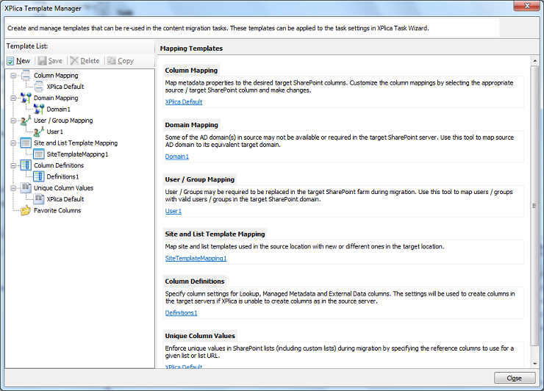Click the New template toolbar icon
This screenshot has width=544, height=391.
click(x=10, y=61)
